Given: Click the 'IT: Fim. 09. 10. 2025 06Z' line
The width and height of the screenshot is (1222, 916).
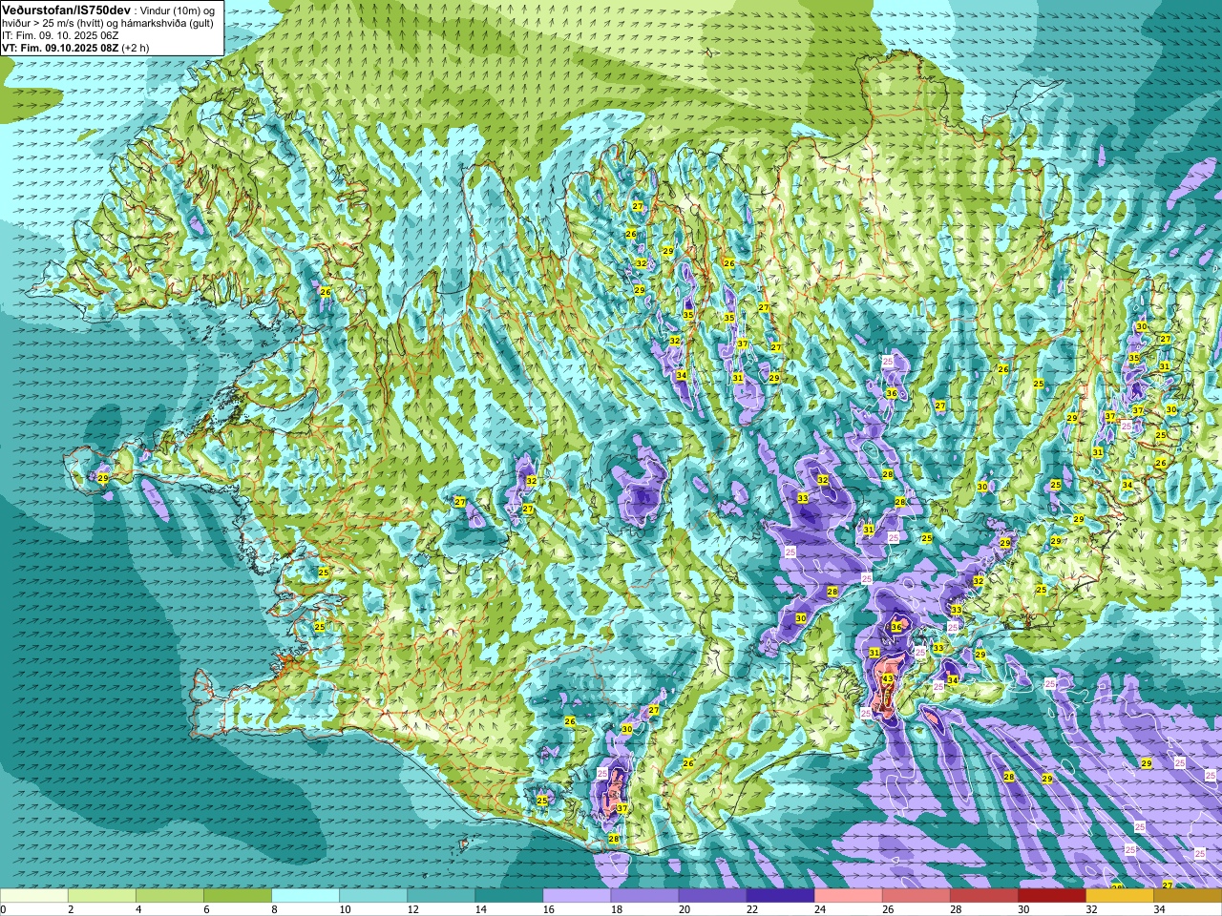Looking at the screenshot, I should click(x=60, y=34).
